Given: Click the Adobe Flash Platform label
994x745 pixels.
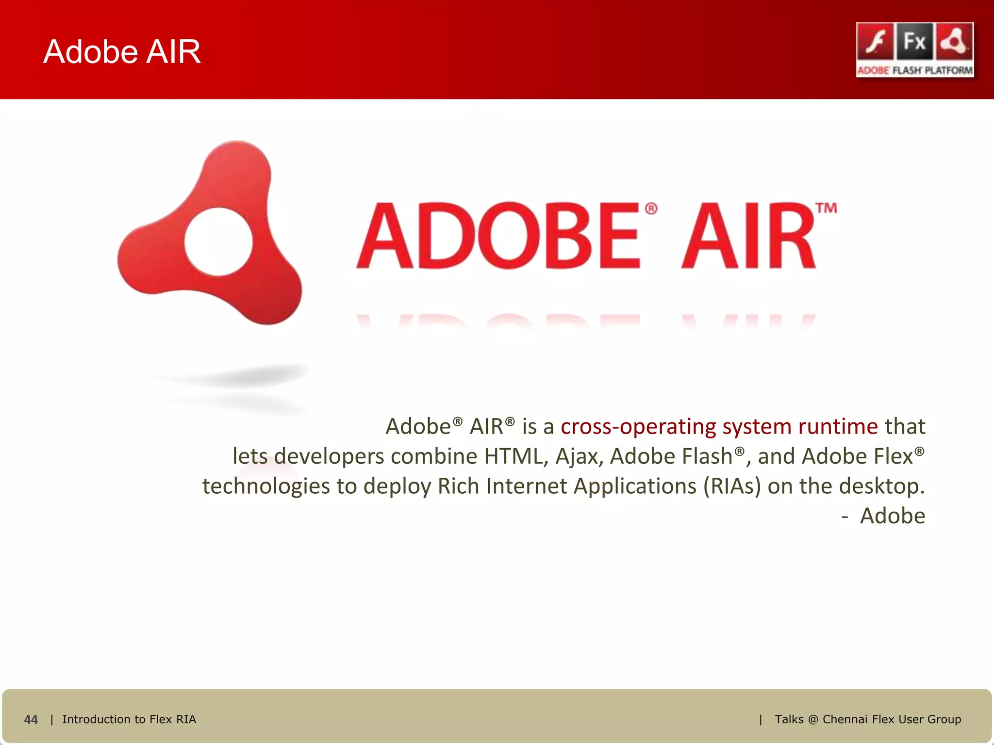Looking at the screenshot, I should pyautogui.click(x=915, y=70).
